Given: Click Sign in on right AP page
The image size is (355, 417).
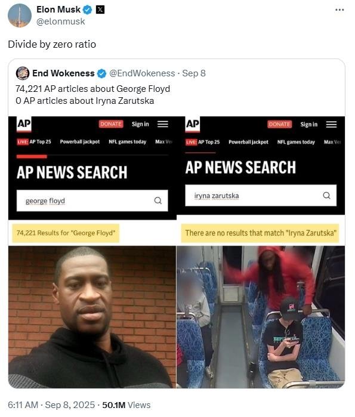Looking at the screenshot, I should click(x=308, y=124).
